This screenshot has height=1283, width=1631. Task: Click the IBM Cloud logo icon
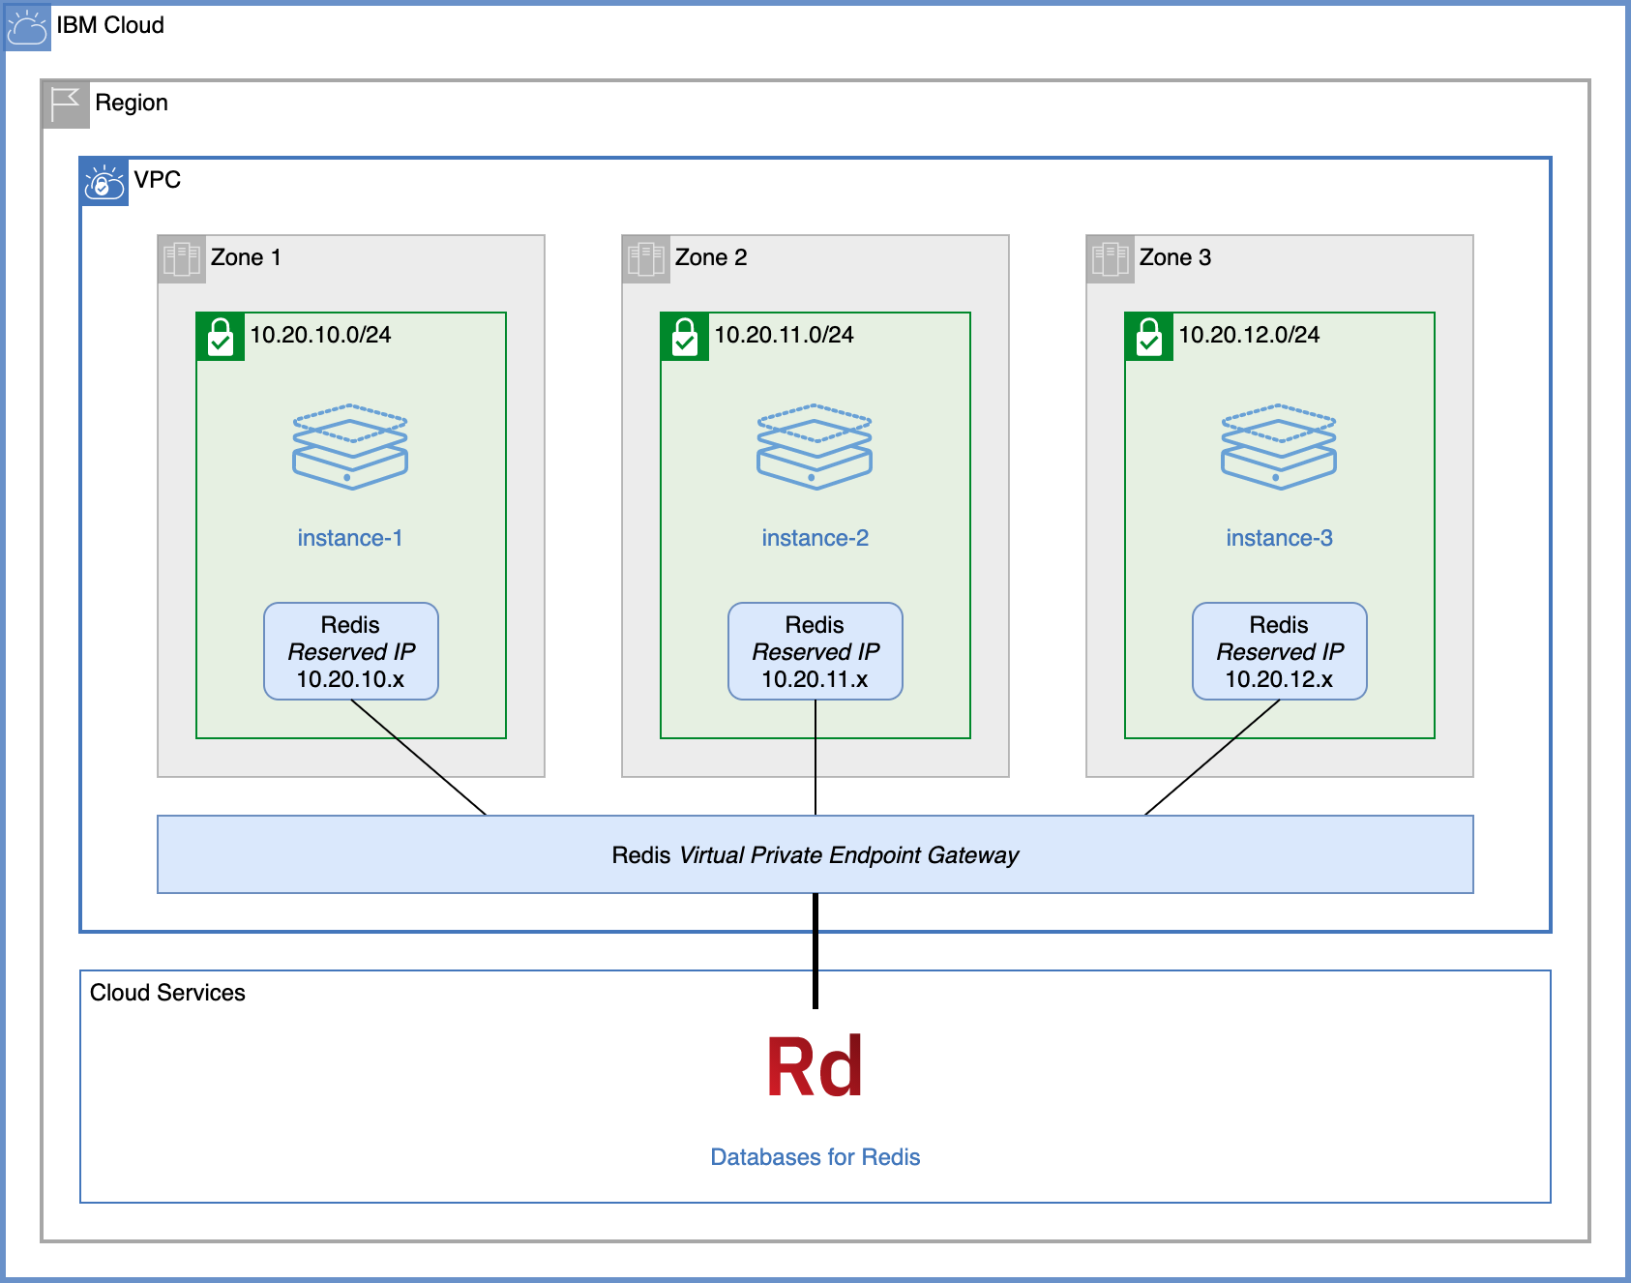(x=27, y=27)
